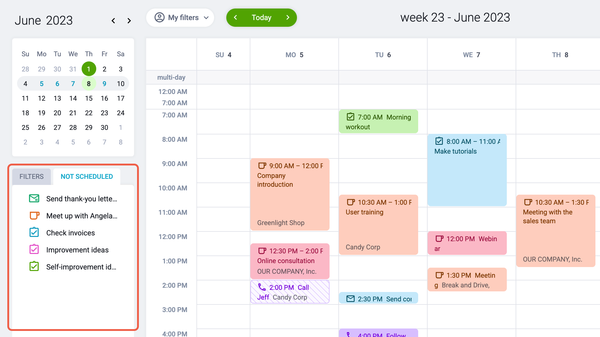Click the cup icon on the 12:00 PM Webinar event
The height and width of the screenshot is (337, 600).
439,239
